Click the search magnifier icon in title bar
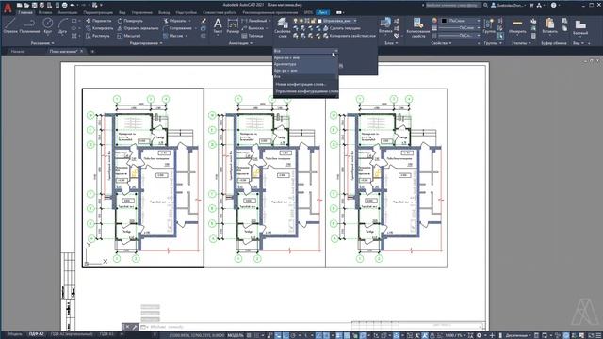The image size is (603, 339). pyautogui.click(x=486, y=5)
